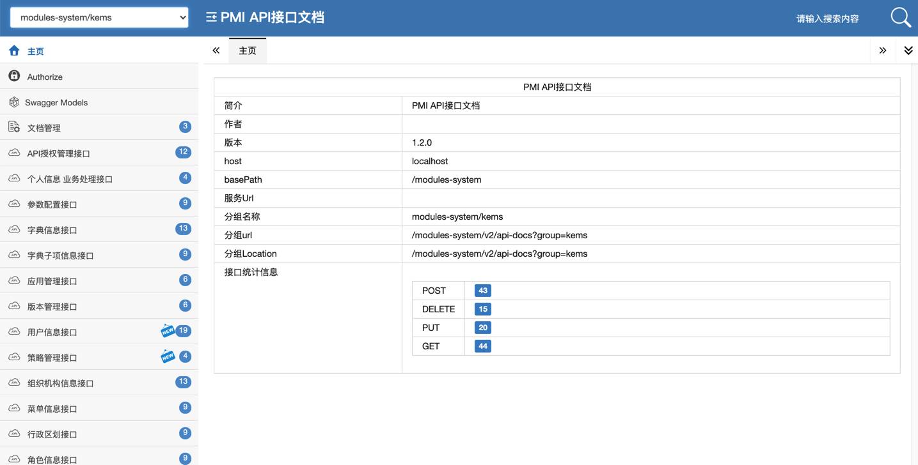Expand the 应用管理接口 group
This screenshot has height=465, width=918.
[x=99, y=280]
